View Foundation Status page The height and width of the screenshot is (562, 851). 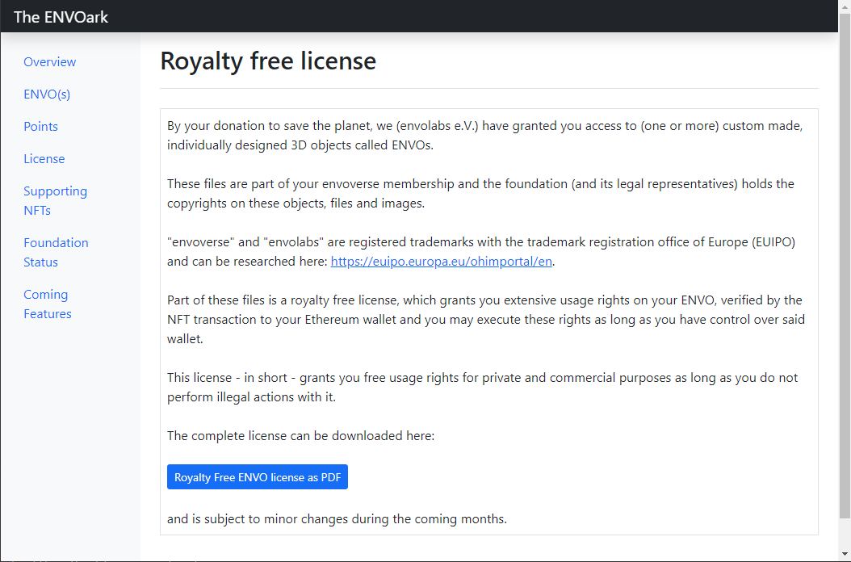pos(56,252)
